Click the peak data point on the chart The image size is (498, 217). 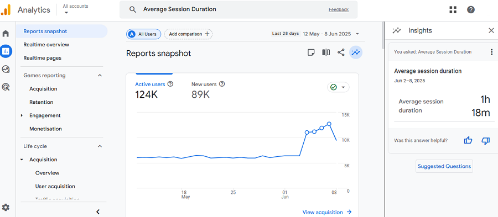[329, 124]
